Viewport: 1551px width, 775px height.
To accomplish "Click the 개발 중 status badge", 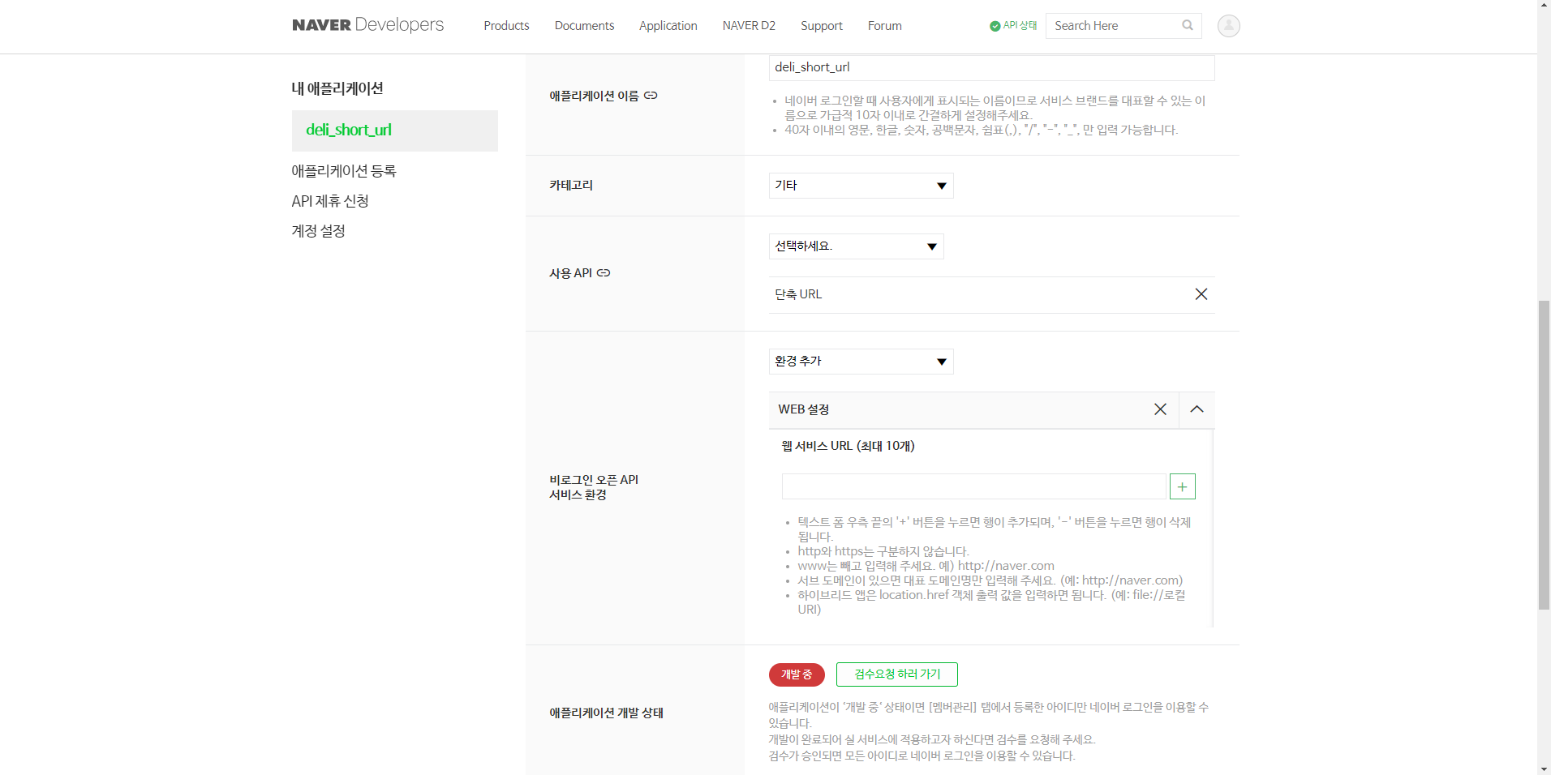I will coord(797,674).
